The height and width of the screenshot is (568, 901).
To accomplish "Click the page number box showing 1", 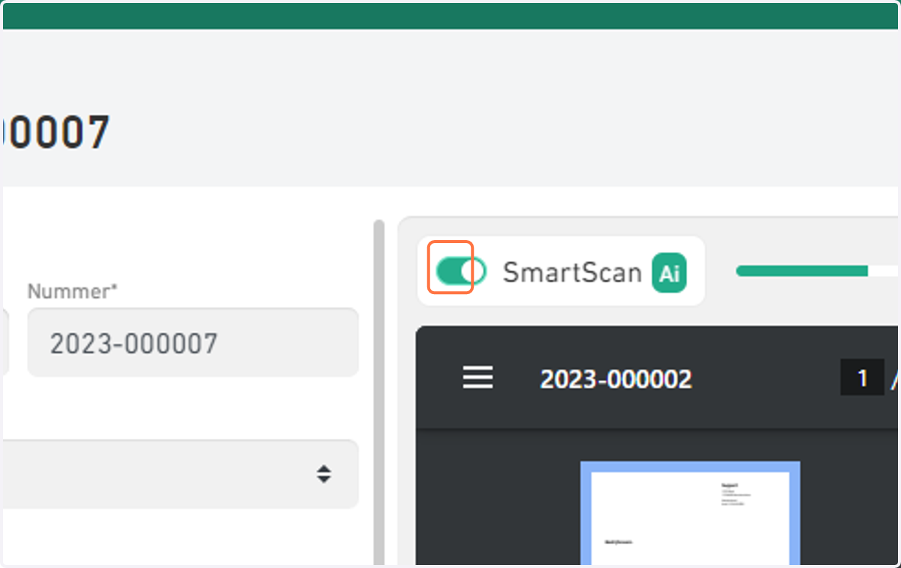I will coord(862,378).
